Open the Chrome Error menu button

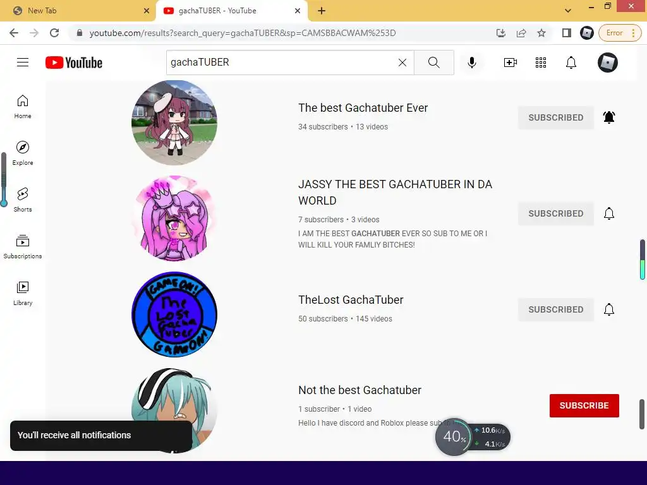coord(620,33)
